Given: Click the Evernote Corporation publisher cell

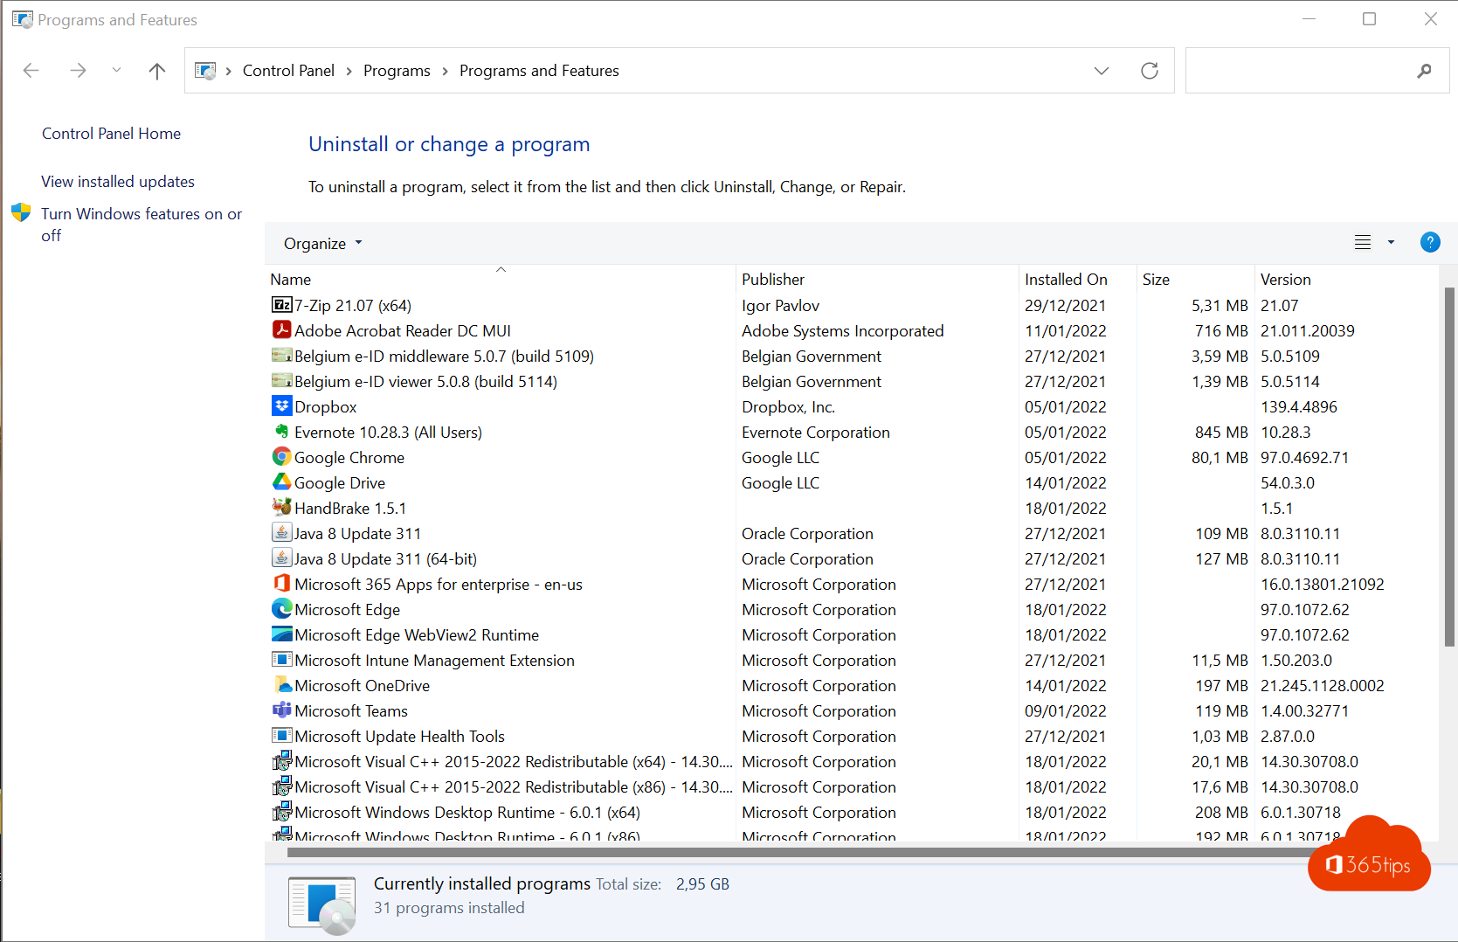Looking at the screenshot, I should tap(815, 433).
